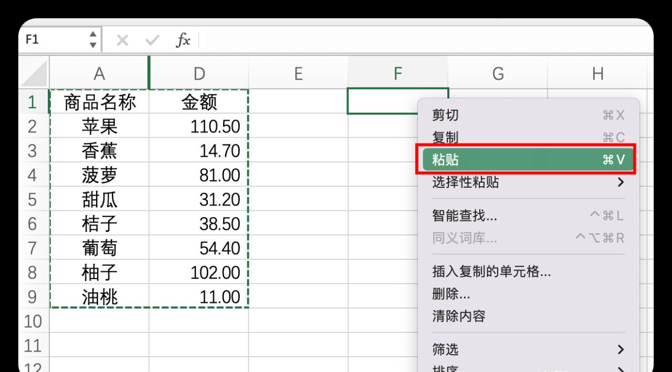Choose 清除内容 from the context menu

click(x=529, y=316)
